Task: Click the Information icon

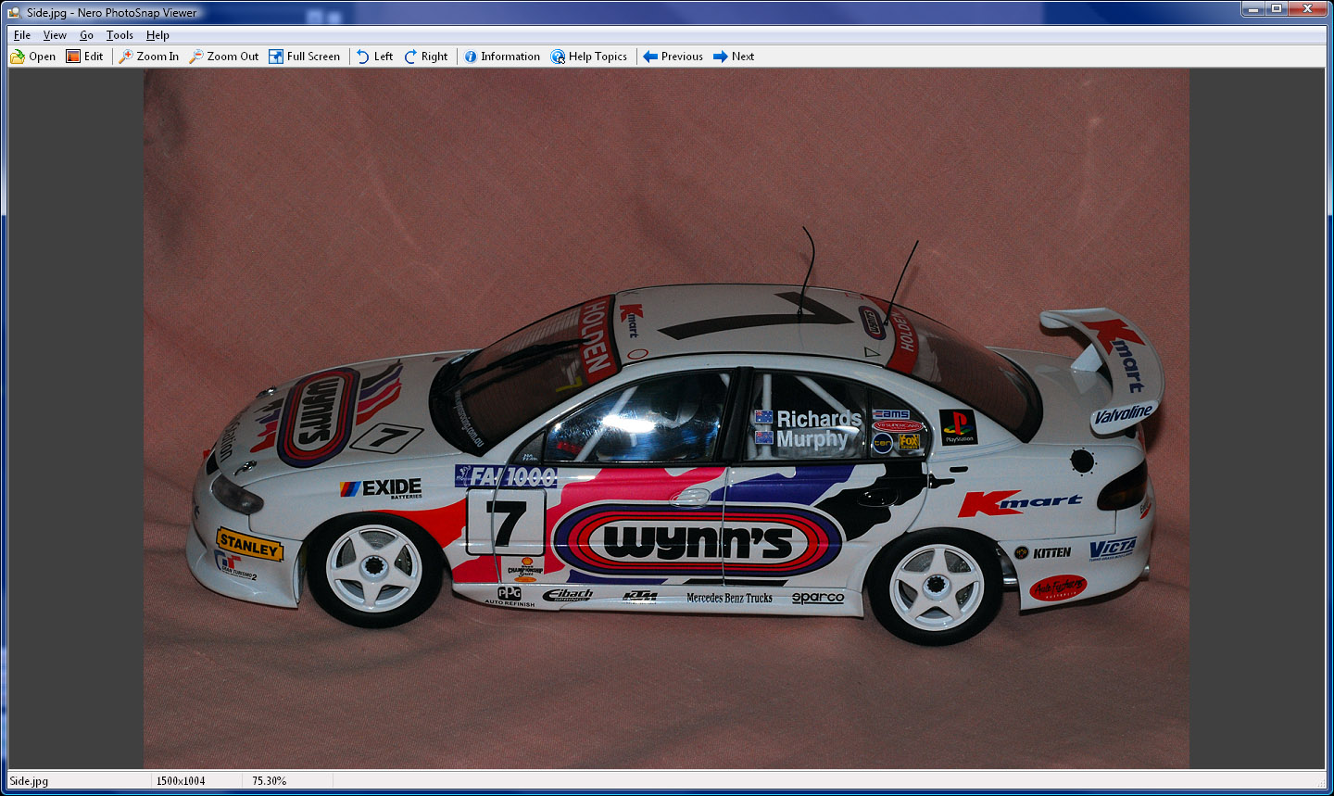Action: coord(471,57)
